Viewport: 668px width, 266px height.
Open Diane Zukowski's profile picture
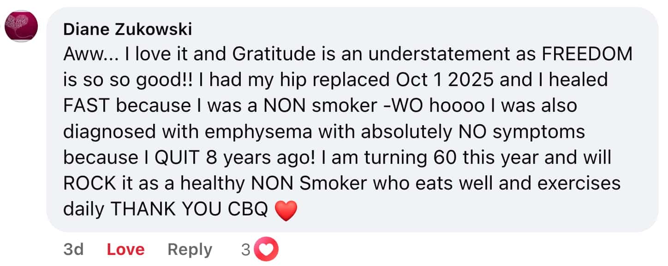click(x=21, y=25)
